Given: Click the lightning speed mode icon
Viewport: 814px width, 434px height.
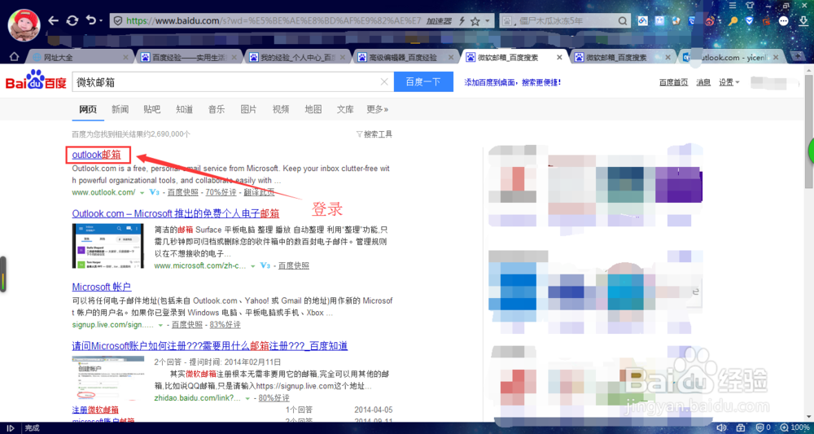Looking at the screenshot, I should 462,21.
